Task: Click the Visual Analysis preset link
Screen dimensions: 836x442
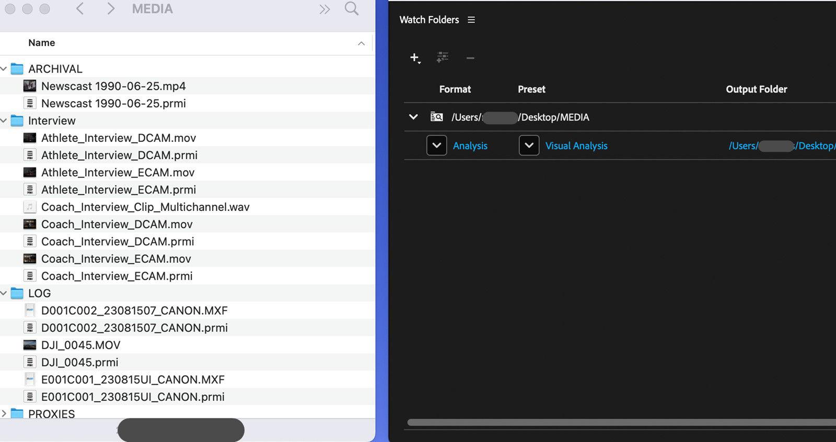Action: [576, 146]
